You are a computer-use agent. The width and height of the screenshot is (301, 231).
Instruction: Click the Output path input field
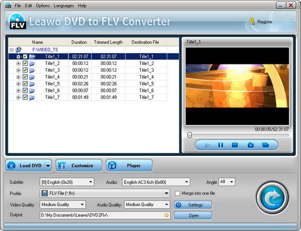pyautogui.click(x=105, y=215)
